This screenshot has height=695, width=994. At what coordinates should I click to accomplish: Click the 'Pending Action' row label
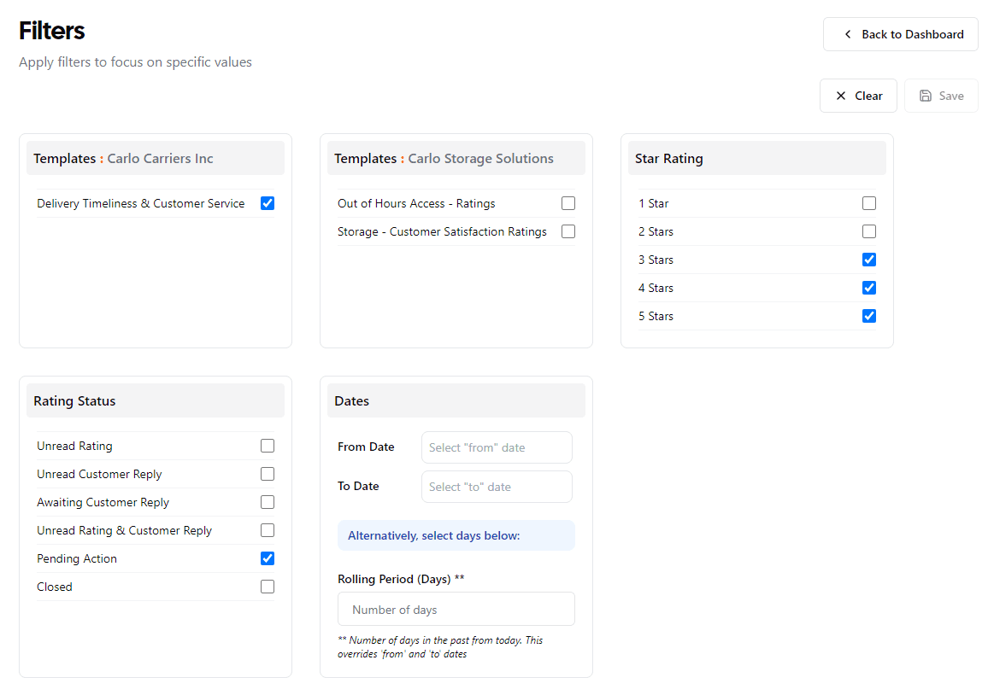pos(77,558)
